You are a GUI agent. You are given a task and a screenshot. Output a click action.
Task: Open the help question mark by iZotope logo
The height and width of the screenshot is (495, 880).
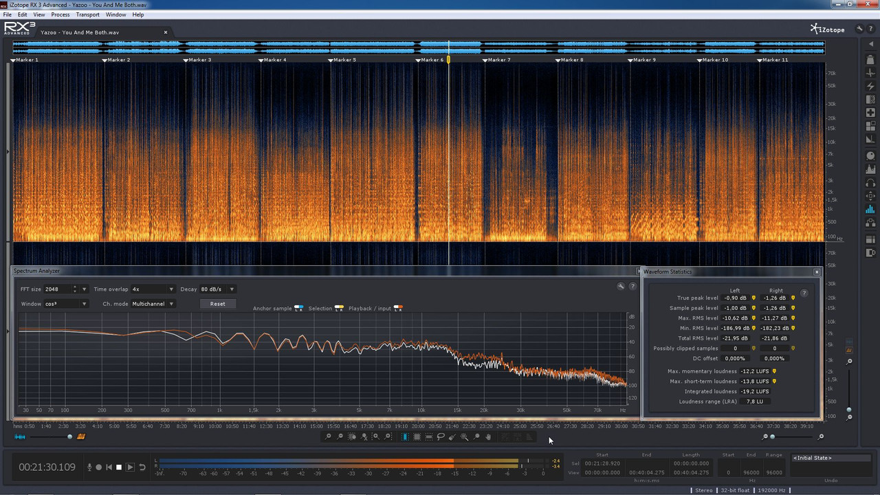point(870,29)
